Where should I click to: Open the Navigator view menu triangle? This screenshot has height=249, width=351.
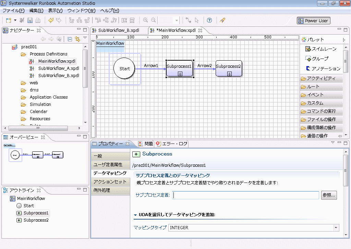(x=85, y=38)
